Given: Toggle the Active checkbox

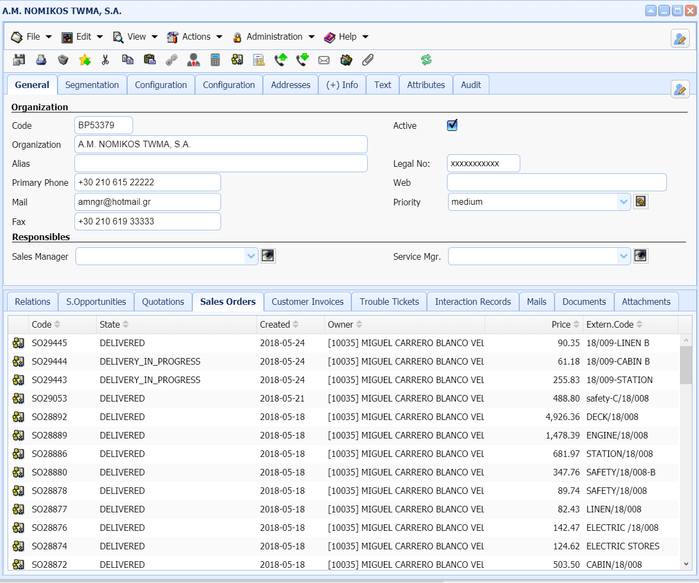Looking at the screenshot, I should tap(452, 126).
